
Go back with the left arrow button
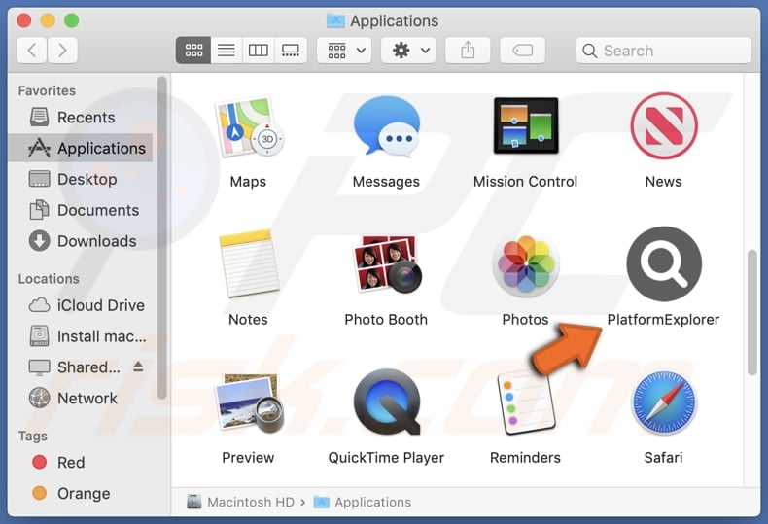point(32,50)
